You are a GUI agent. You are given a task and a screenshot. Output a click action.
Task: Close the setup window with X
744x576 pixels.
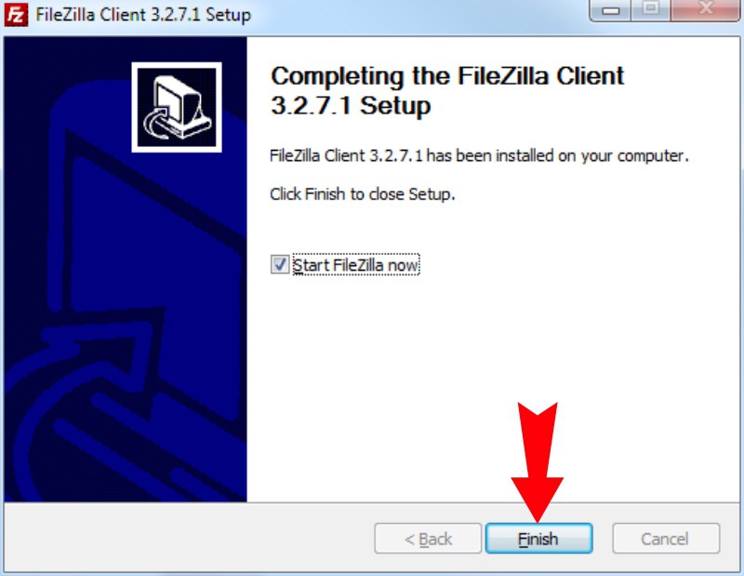[x=706, y=8]
